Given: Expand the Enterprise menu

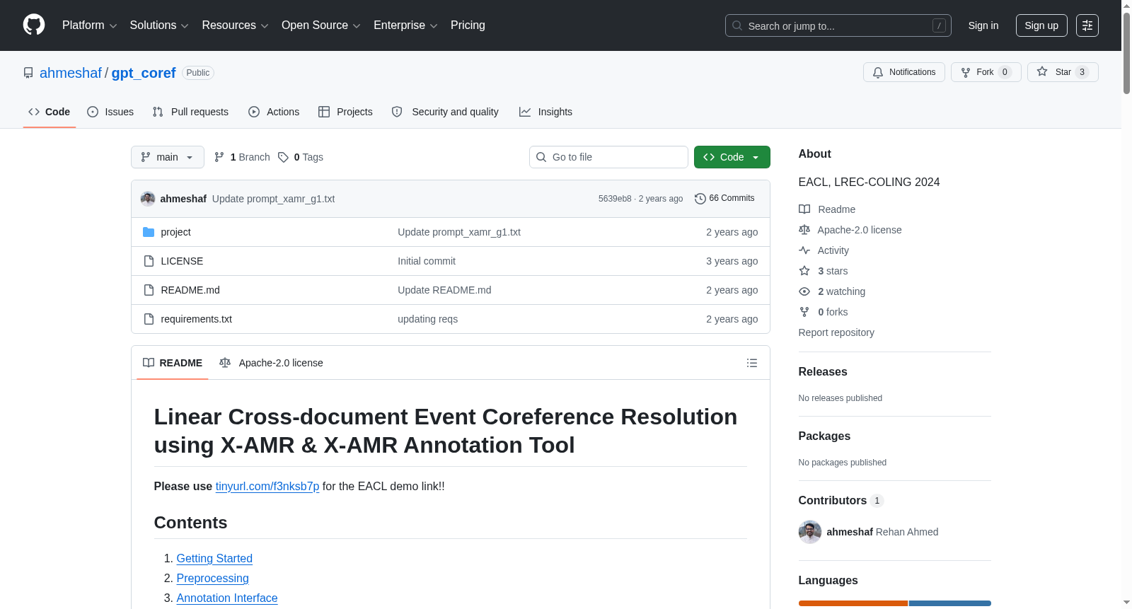Looking at the screenshot, I should coord(405,25).
